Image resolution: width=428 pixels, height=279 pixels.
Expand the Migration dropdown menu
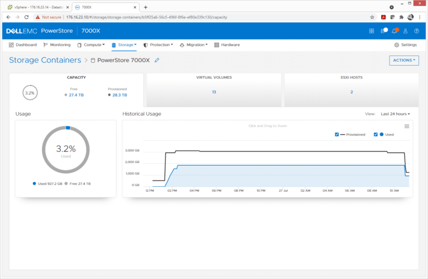click(194, 45)
